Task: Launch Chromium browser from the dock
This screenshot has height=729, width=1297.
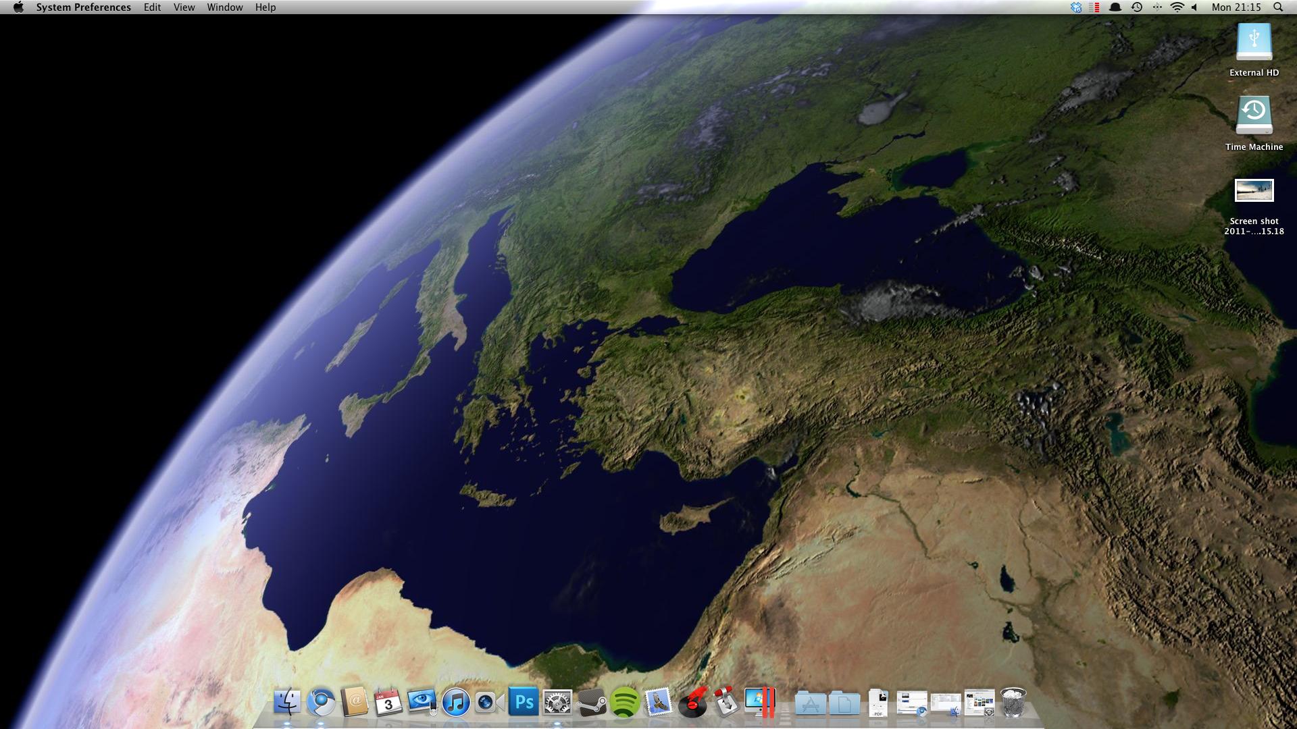Action: coord(321,703)
